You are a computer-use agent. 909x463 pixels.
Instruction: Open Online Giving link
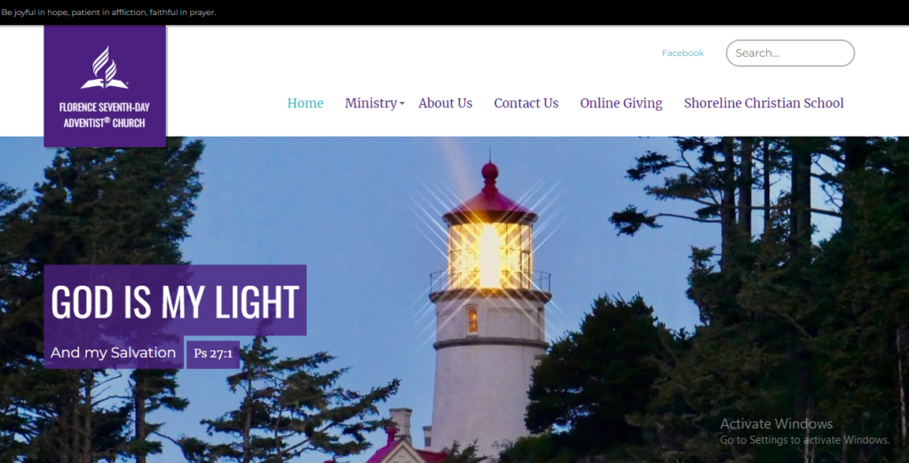pyautogui.click(x=620, y=103)
